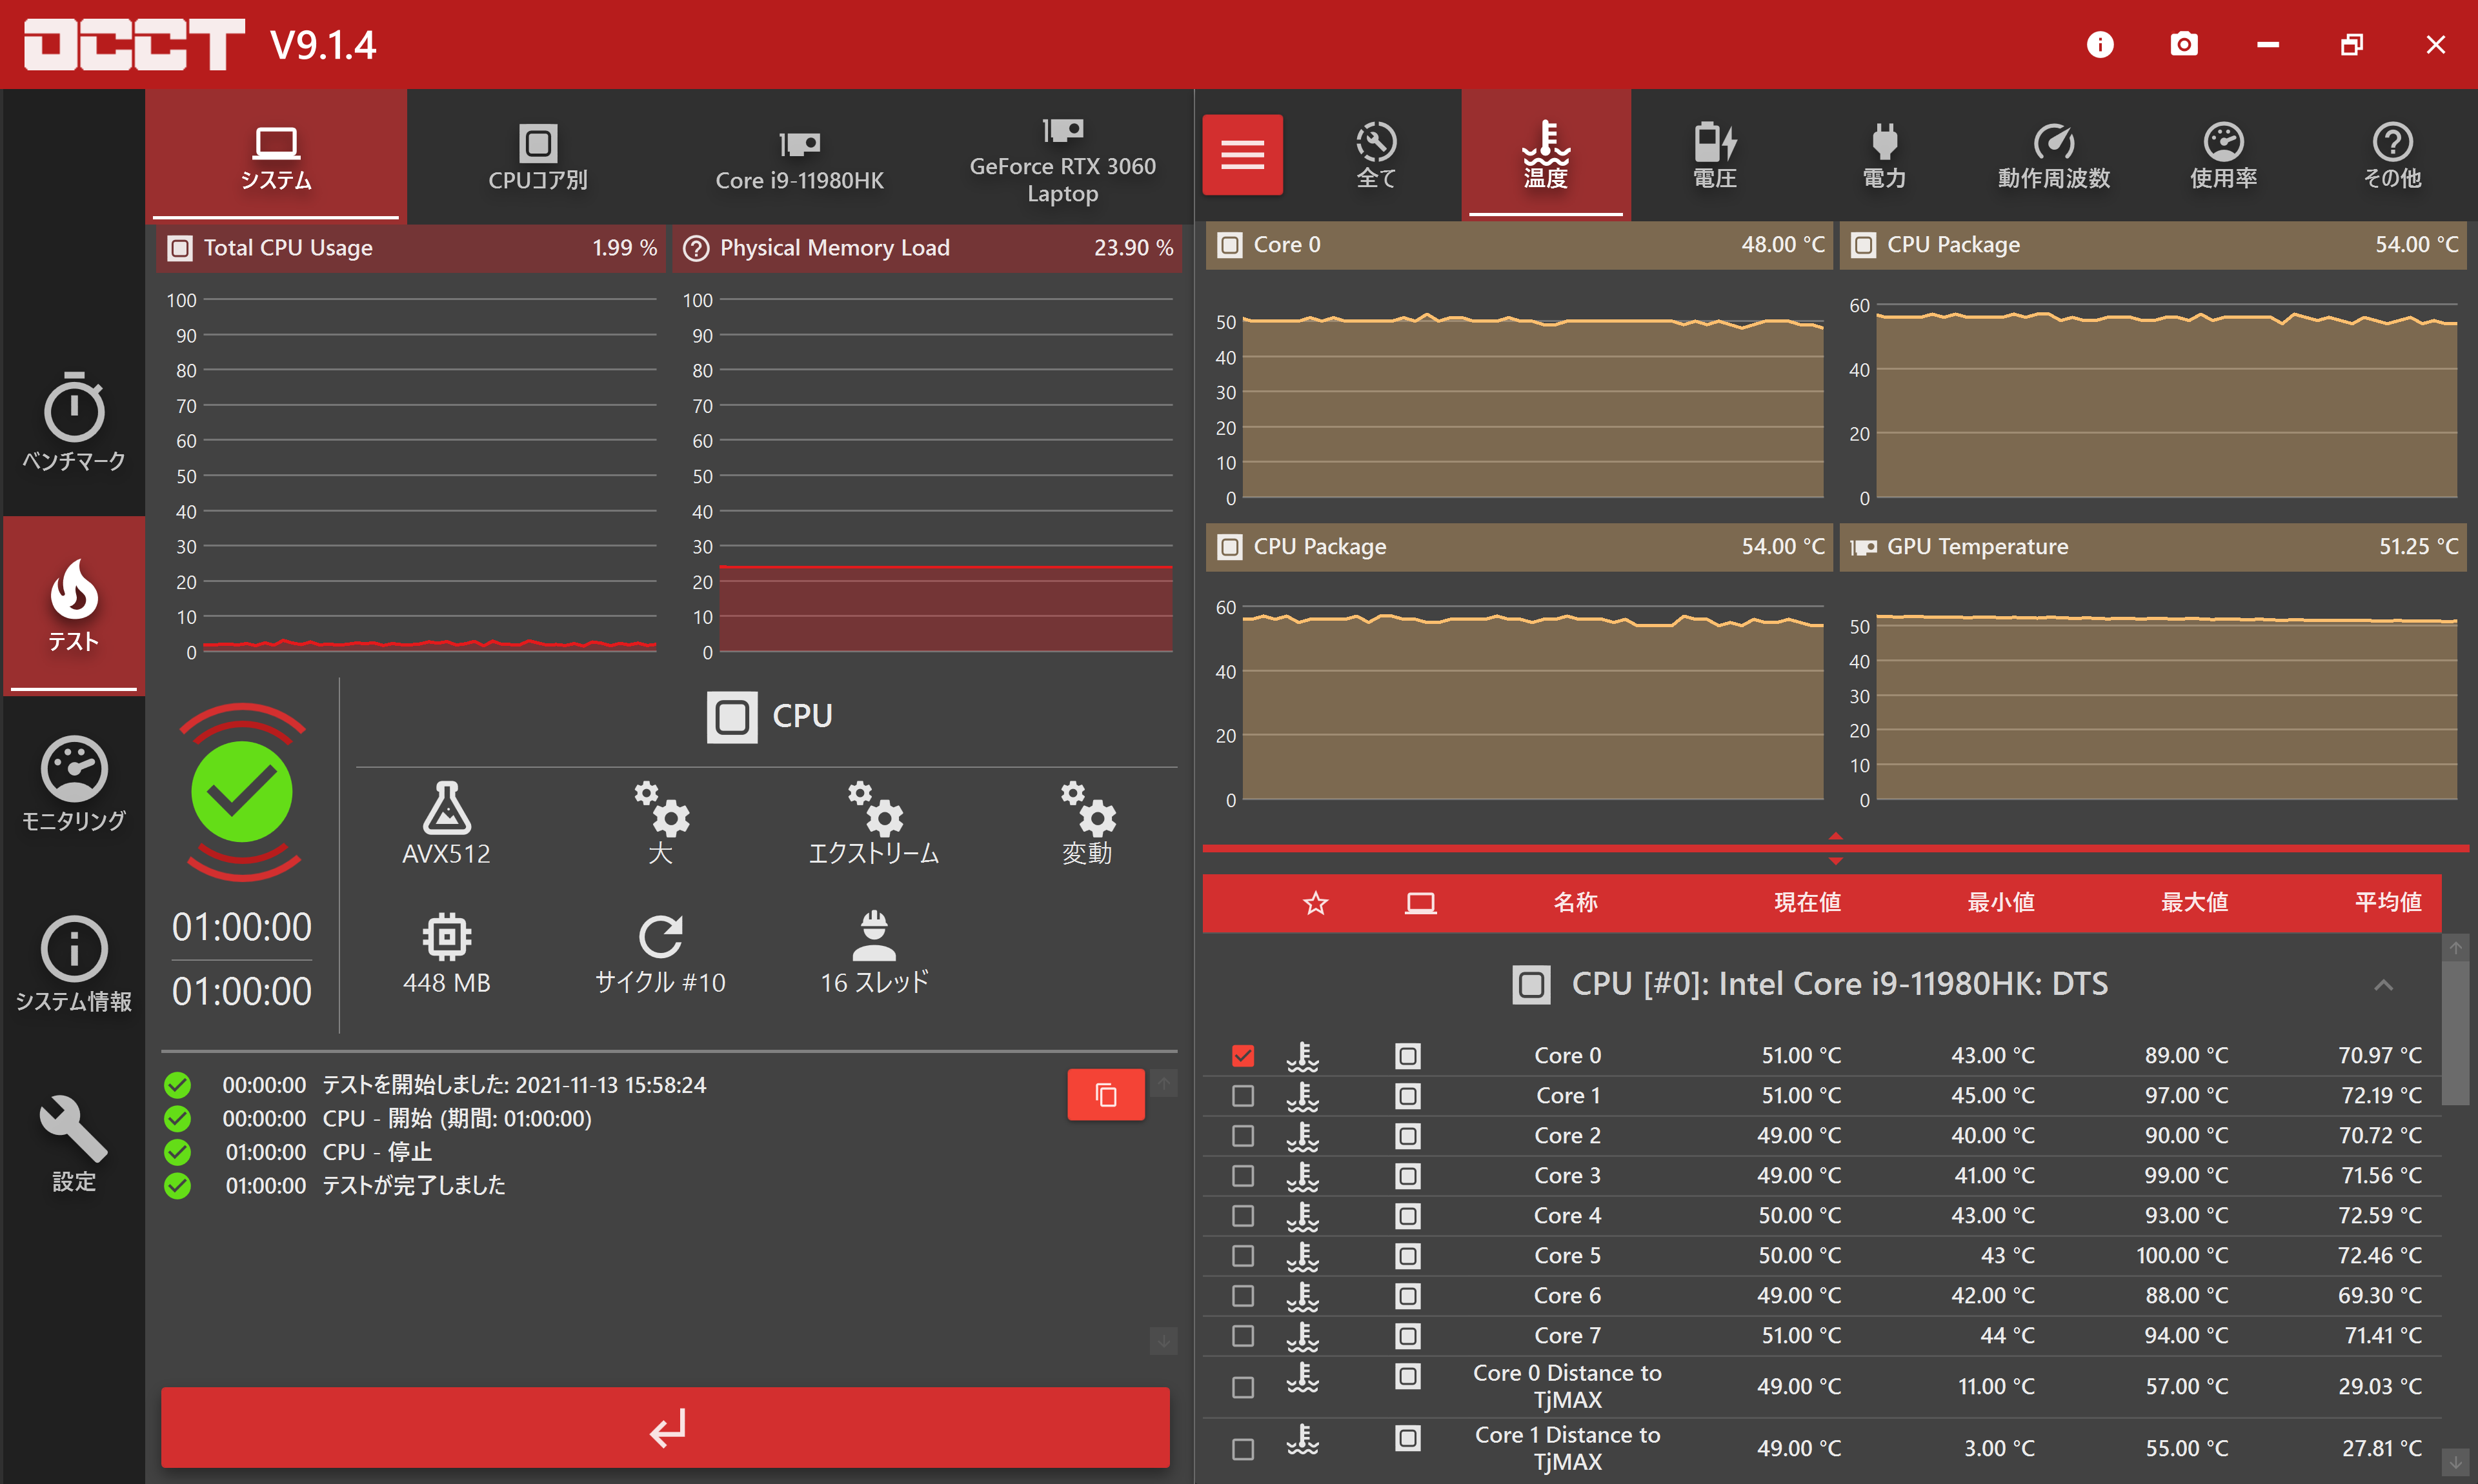Click the info icon in title bar
Screen dimensions: 2478x1484
click(2100, 45)
